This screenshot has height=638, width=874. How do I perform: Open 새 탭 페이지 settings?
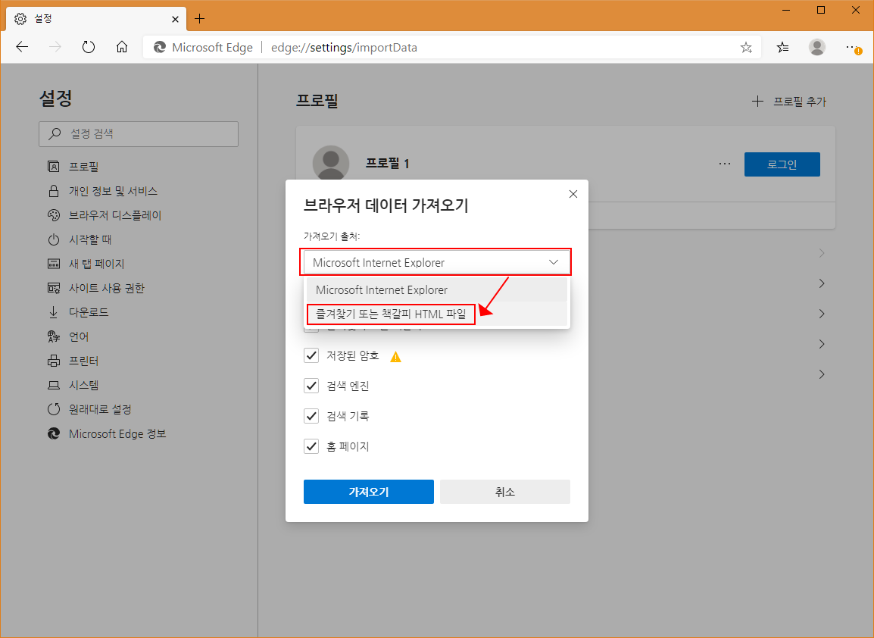point(96,264)
